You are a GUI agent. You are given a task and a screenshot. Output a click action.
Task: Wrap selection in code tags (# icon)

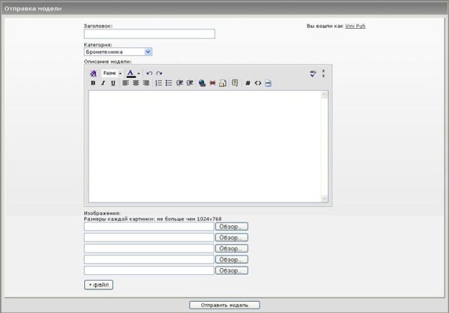248,83
